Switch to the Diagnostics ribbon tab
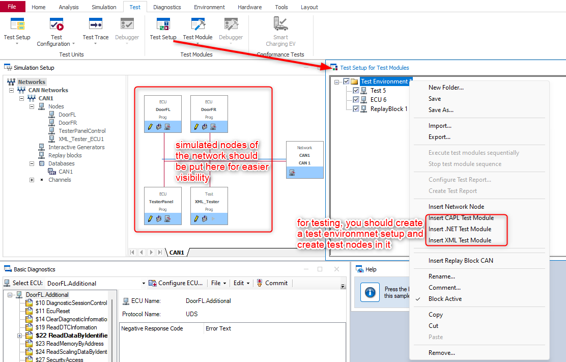This screenshot has width=566, height=362. [x=166, y=7]
